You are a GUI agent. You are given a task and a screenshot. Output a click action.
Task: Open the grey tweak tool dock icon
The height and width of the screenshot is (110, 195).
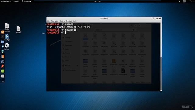point(2,76)
